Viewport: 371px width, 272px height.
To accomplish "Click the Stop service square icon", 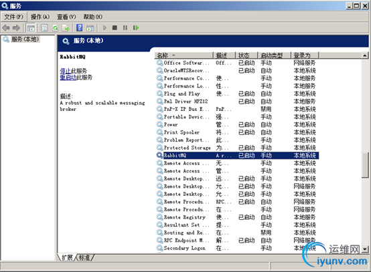I will coord(115,28).
